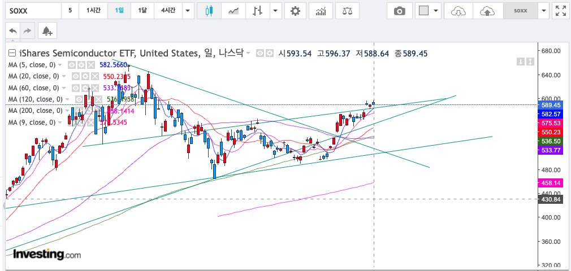Toggle visibility of MA (120, close, 0)

tap(79, 99)
